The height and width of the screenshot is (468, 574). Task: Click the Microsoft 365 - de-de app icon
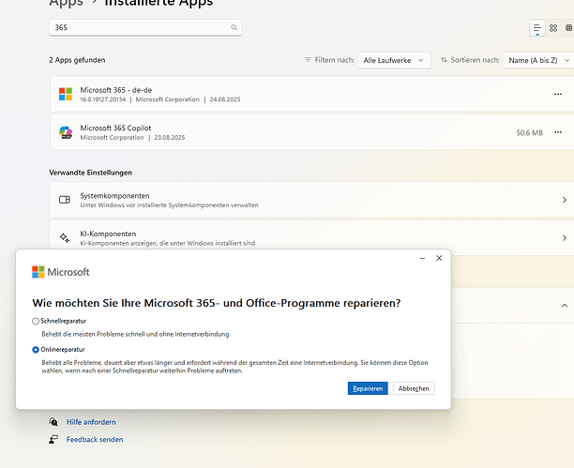point(66,94)
